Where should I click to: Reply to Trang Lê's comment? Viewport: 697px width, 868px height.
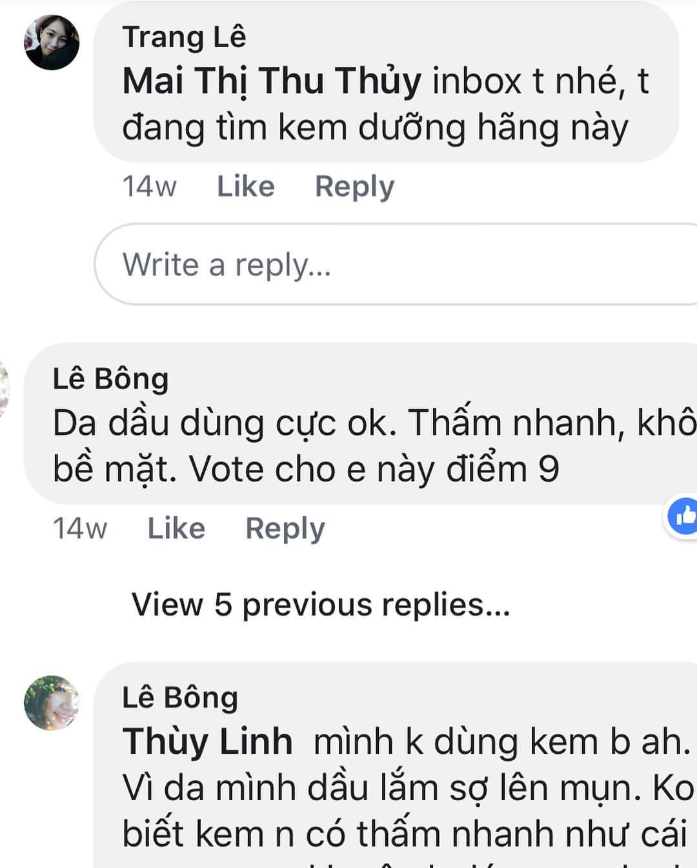point(354,187)
